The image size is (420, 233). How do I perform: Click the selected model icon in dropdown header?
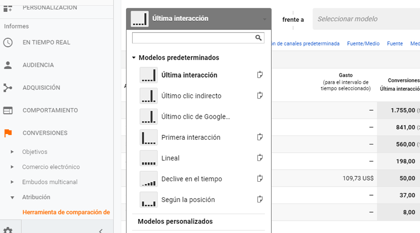point(139,19)
